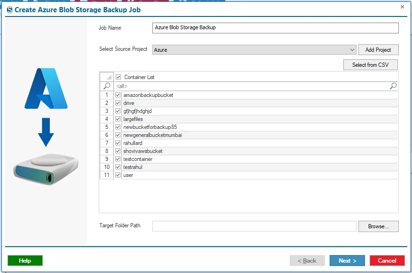Uncheck the user container checkbox

(118, 175)
